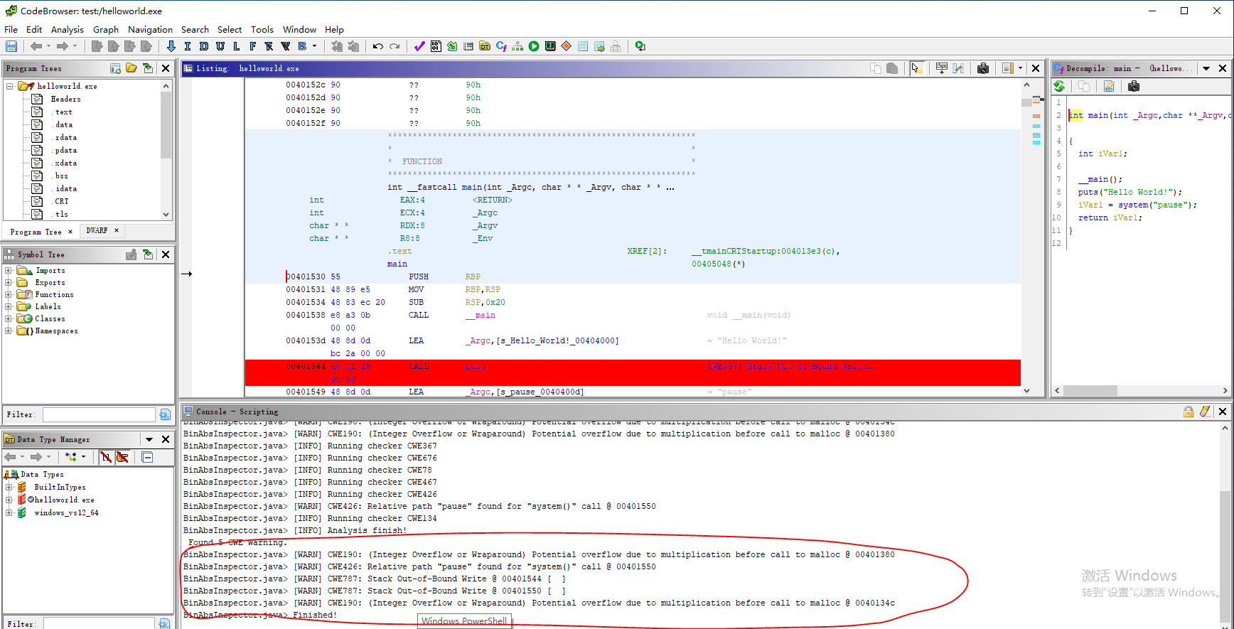
Task: Expand BuiltInTypes in Data Type Manager
Action: click(x=9, y=488)
